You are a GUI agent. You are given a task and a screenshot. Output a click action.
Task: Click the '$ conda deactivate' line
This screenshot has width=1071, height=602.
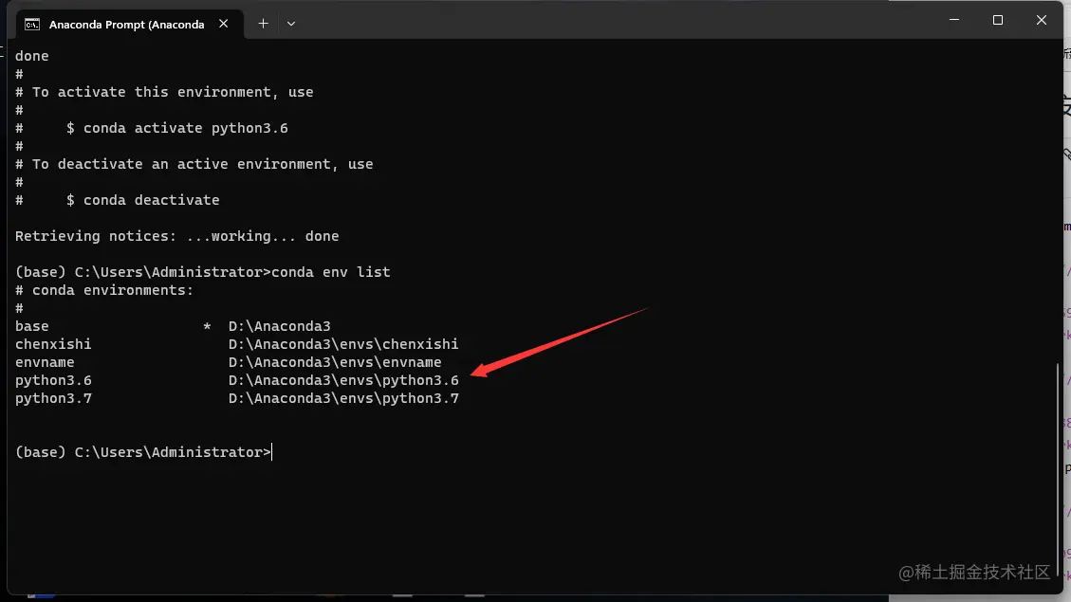[142, 200]
